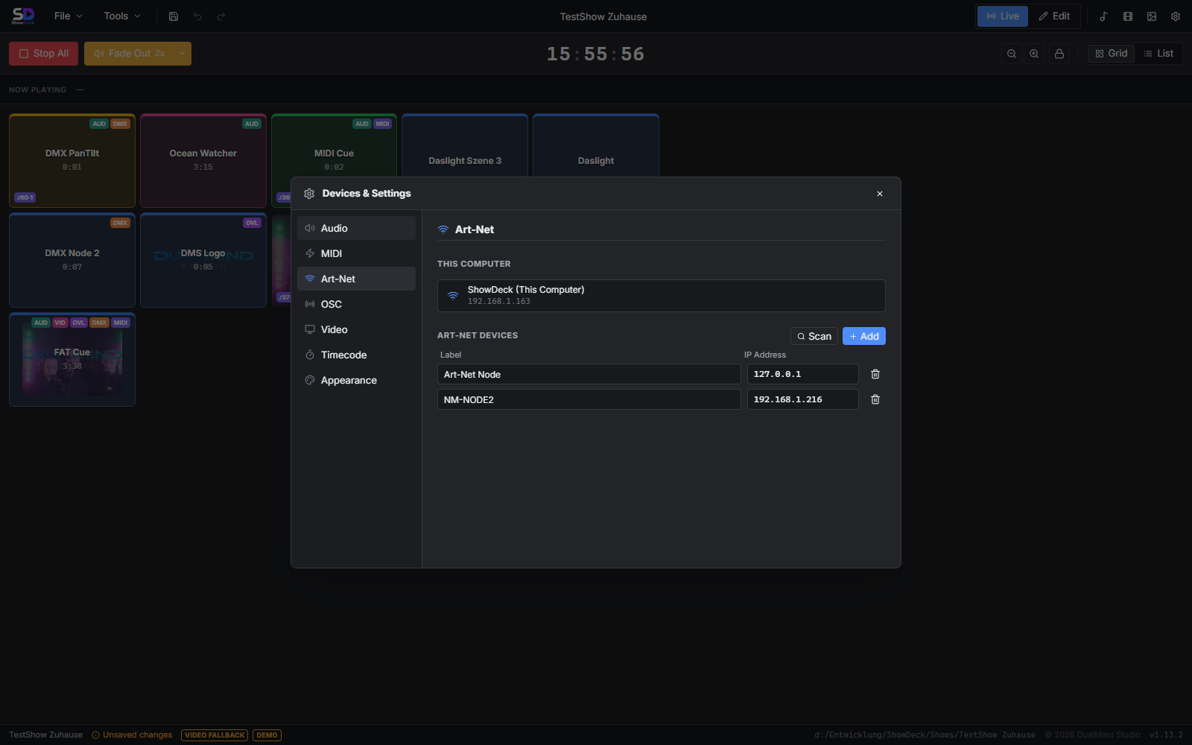Switch to Live mode
The image size is (1192, 745).
pyautogui.click(x=1003, y=16)
